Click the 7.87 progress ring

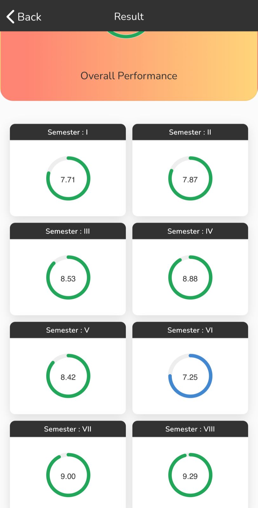(x=190, y=178)
